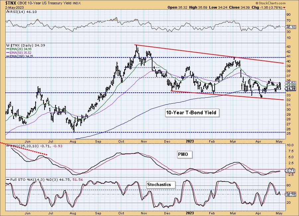Click the Aug label under the price panel
This screenshot has width=299, height=216.
[73, 141]
